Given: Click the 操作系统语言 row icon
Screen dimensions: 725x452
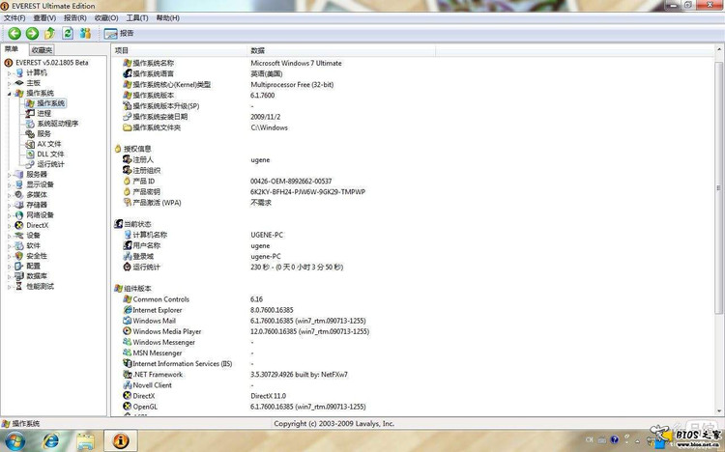Looking at the screenshot, I should [128, 73].
